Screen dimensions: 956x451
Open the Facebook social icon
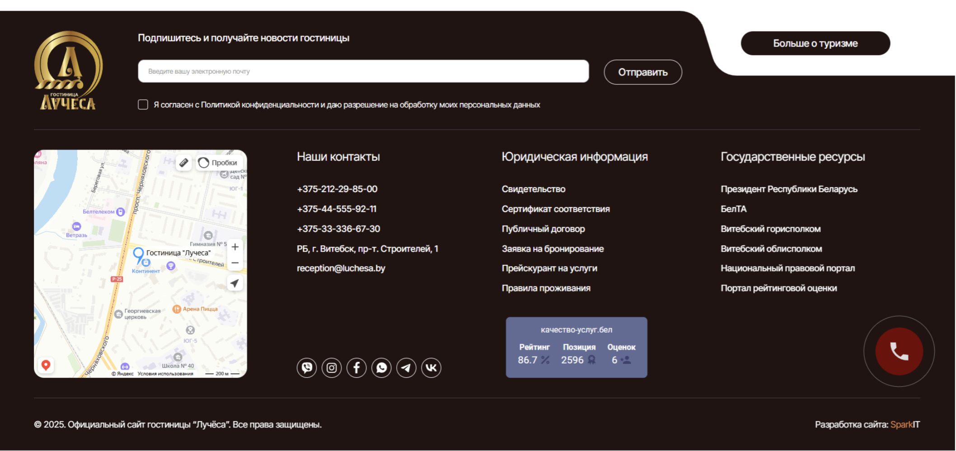tap(356, 368)
